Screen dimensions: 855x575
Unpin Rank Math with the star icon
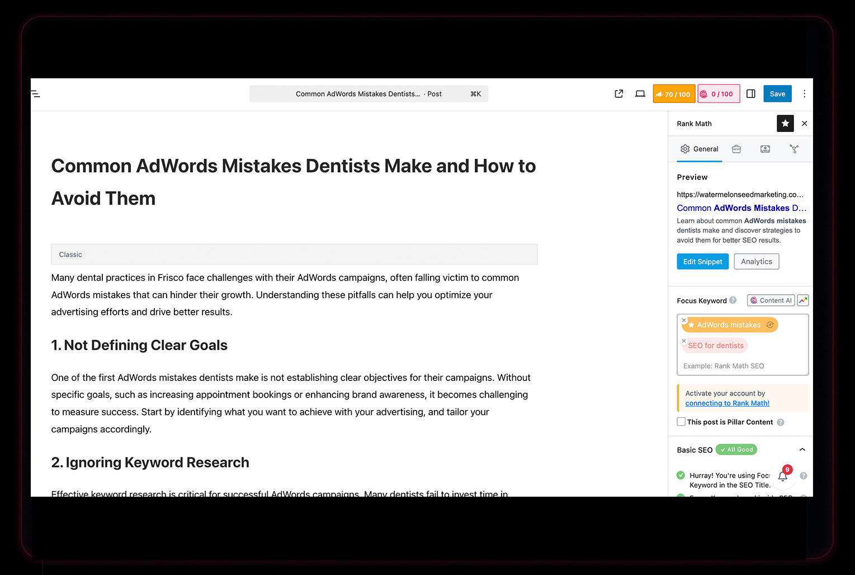tap(785, 124)
